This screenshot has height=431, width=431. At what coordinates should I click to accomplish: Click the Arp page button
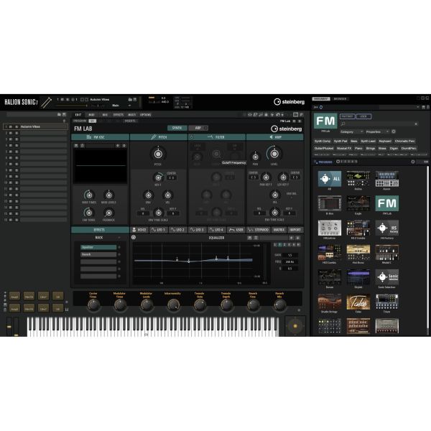click(x=198, y=128)
